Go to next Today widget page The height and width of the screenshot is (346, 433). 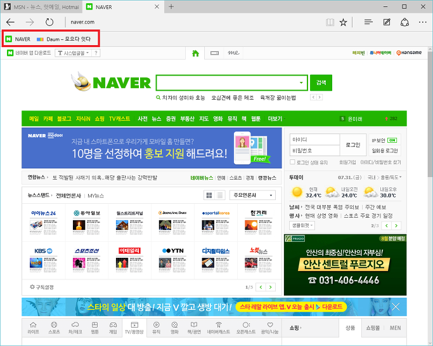point(396,225)
